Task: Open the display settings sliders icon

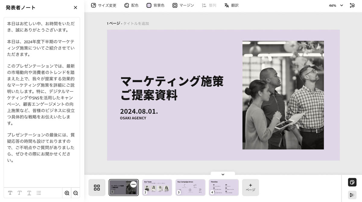Action: click(x=352, y=5)
